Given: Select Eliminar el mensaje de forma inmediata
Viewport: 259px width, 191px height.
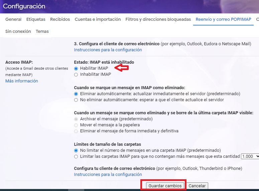Looking at the screenshot, I should [76, 131].
